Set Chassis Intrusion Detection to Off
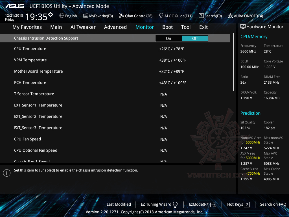 tap(195, 38)
